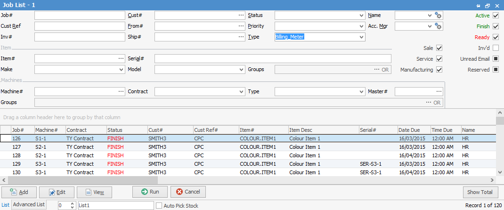Open the Billing_Meter Type dropdown
Image resolution: width=504 pixels, height=210 pixels.
coord(361,37)
